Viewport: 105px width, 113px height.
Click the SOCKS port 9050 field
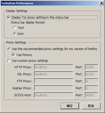[92, 95]
